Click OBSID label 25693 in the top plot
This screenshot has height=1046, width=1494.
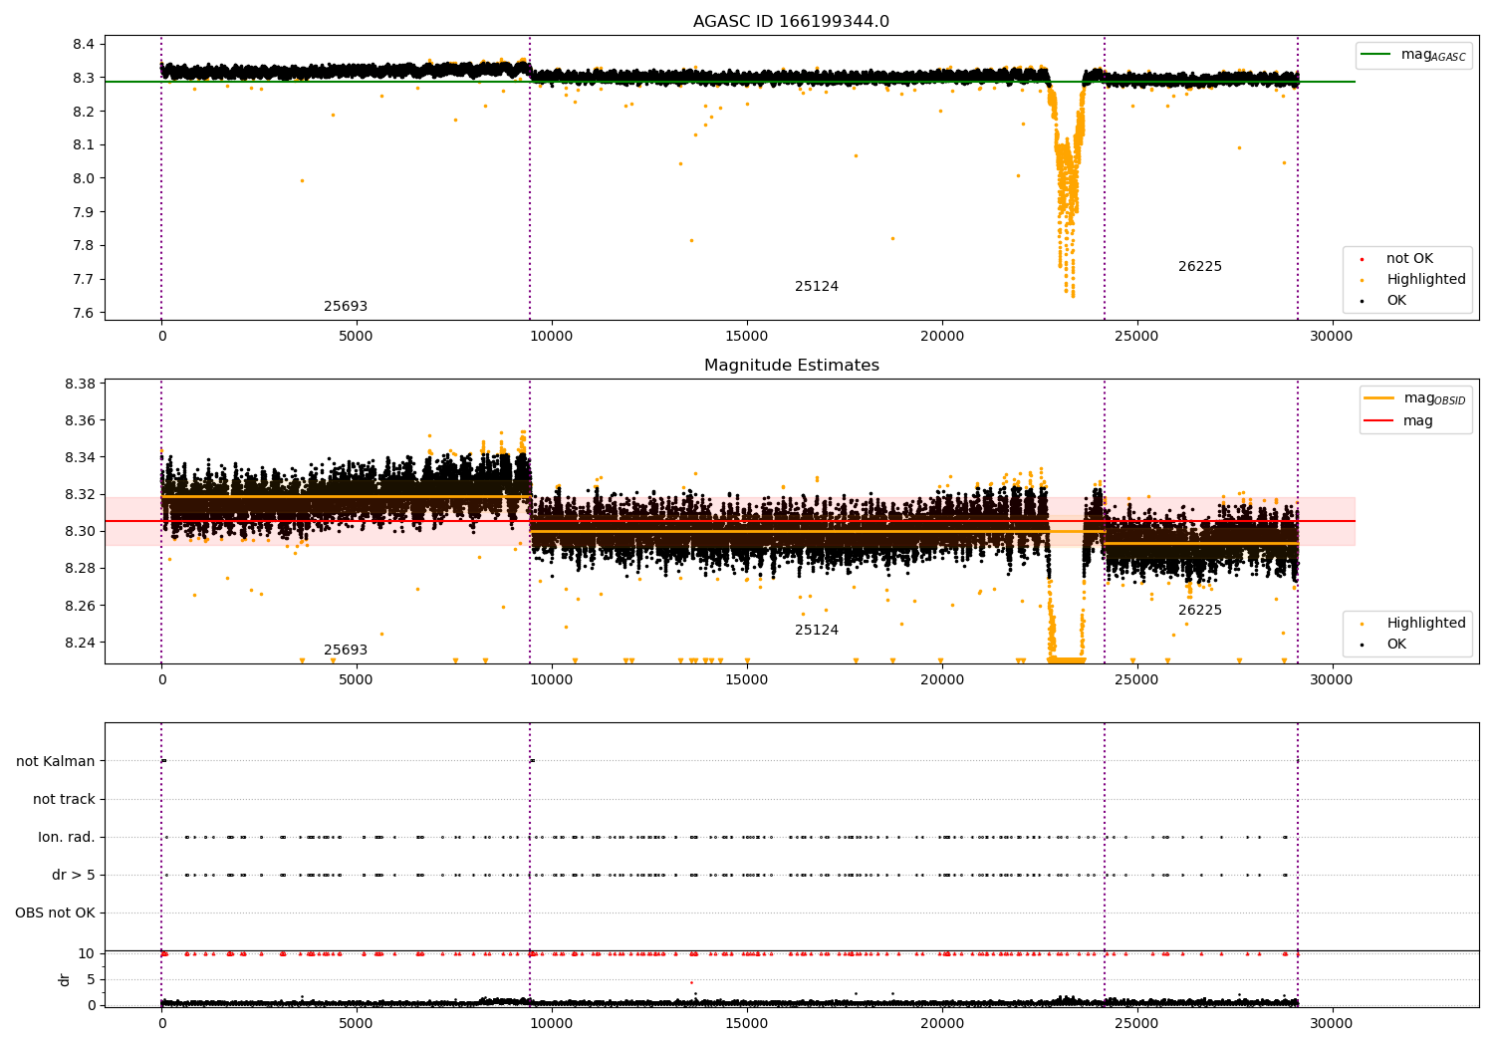tap(346, 307)
